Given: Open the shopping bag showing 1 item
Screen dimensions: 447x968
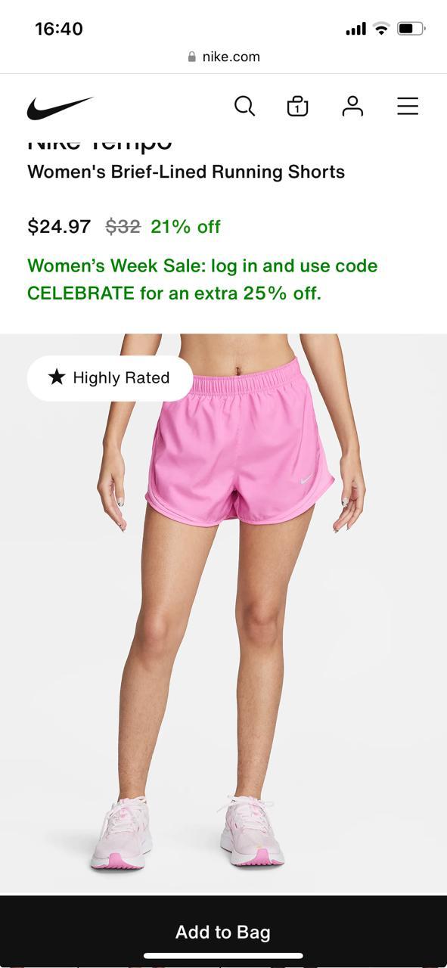Looking at the screenshot, I should pyautogui.click(x=297, y=107).
